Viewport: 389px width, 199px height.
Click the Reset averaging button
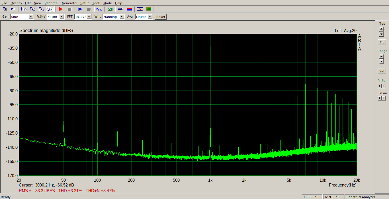pyautogui.click(x=161, y=17)
